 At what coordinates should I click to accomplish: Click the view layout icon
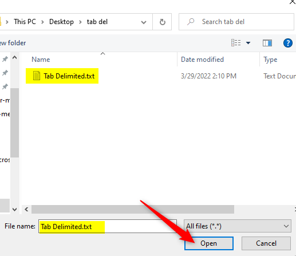236,43
